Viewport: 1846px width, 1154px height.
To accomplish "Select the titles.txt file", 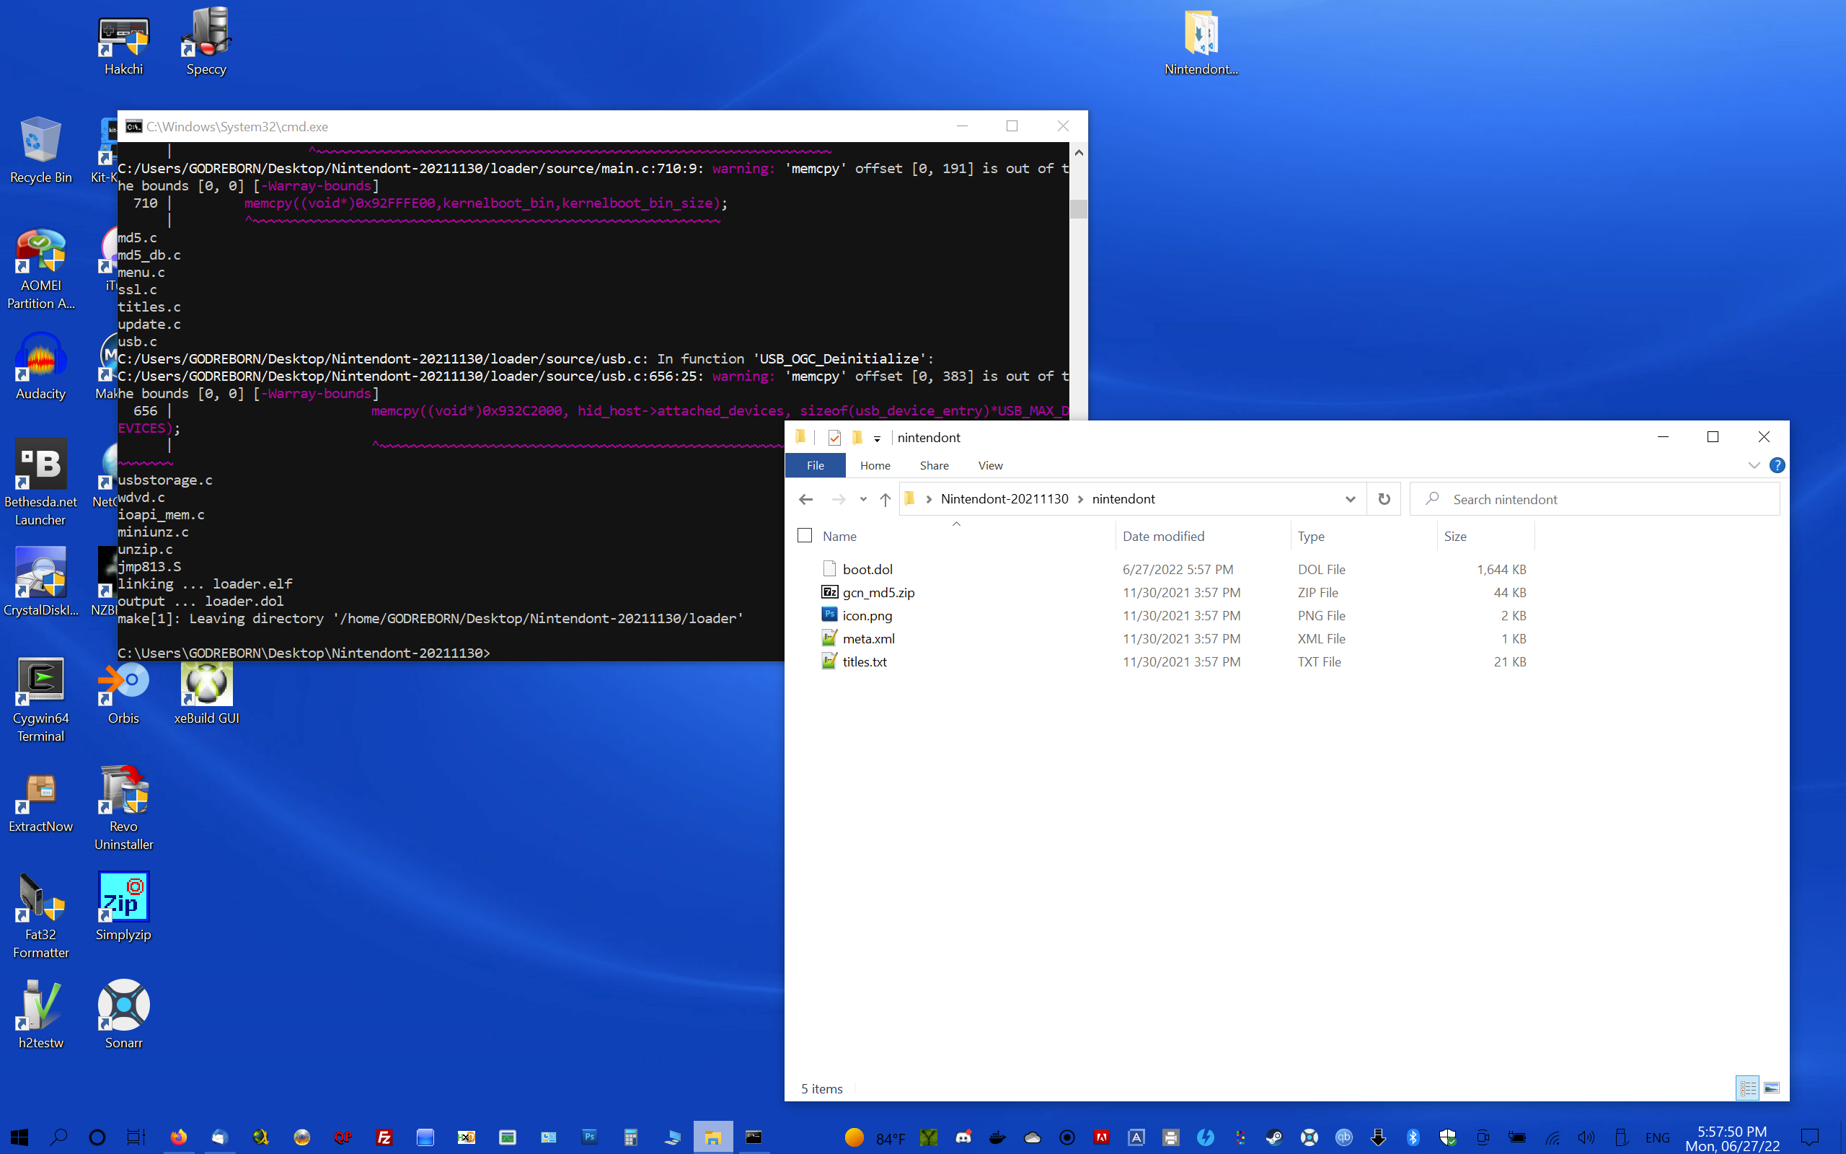I will [865, 661].
